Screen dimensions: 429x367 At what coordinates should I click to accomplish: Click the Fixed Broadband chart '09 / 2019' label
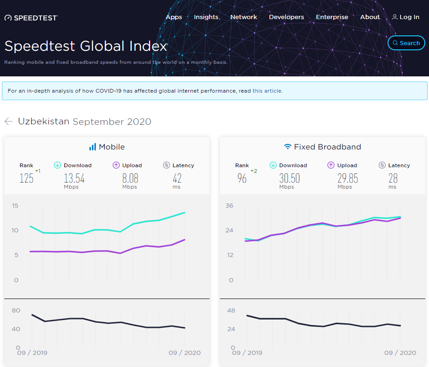247,353
